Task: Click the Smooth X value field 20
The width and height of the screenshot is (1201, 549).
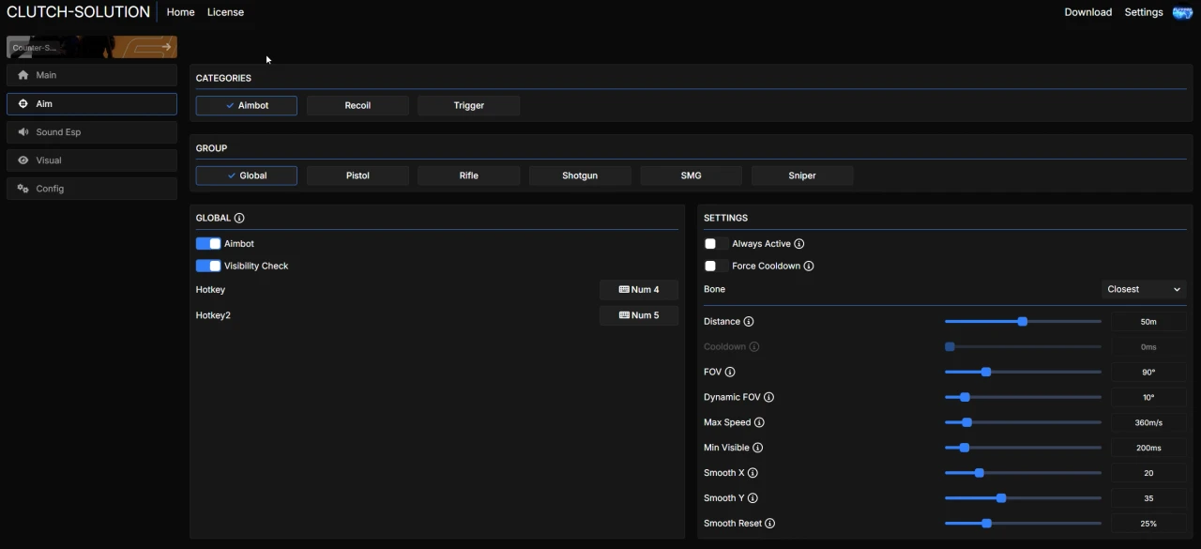Action: [x=1148, y=474]
